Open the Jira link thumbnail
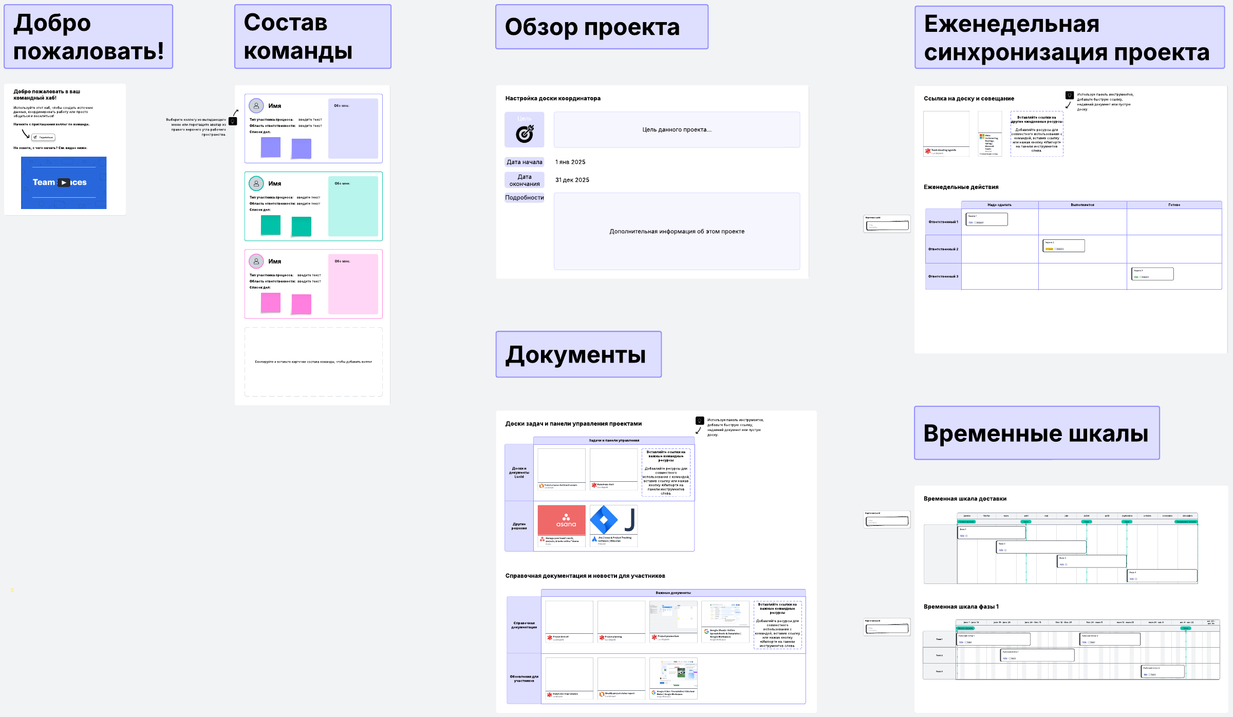1233x717 pixels. click(x=613, y=520)
